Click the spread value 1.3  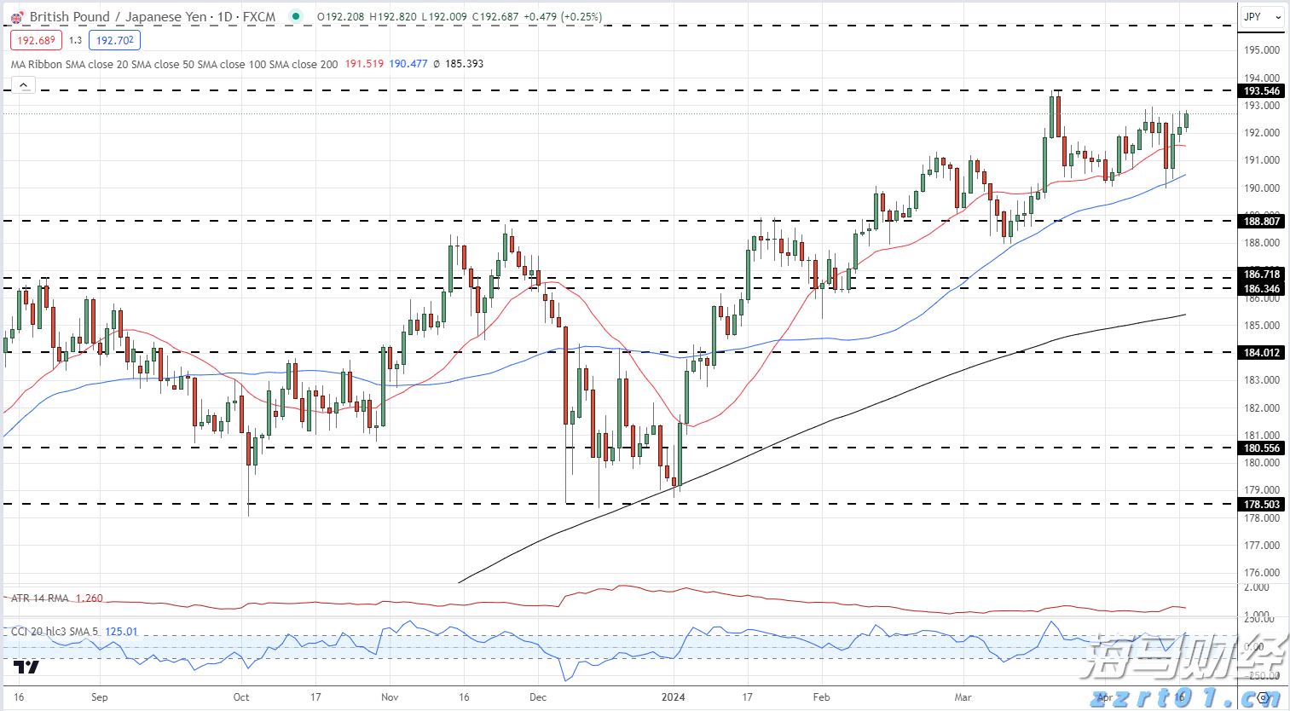(75, 40)
